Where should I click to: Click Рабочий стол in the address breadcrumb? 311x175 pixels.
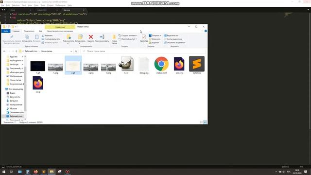tap(31, 51)
